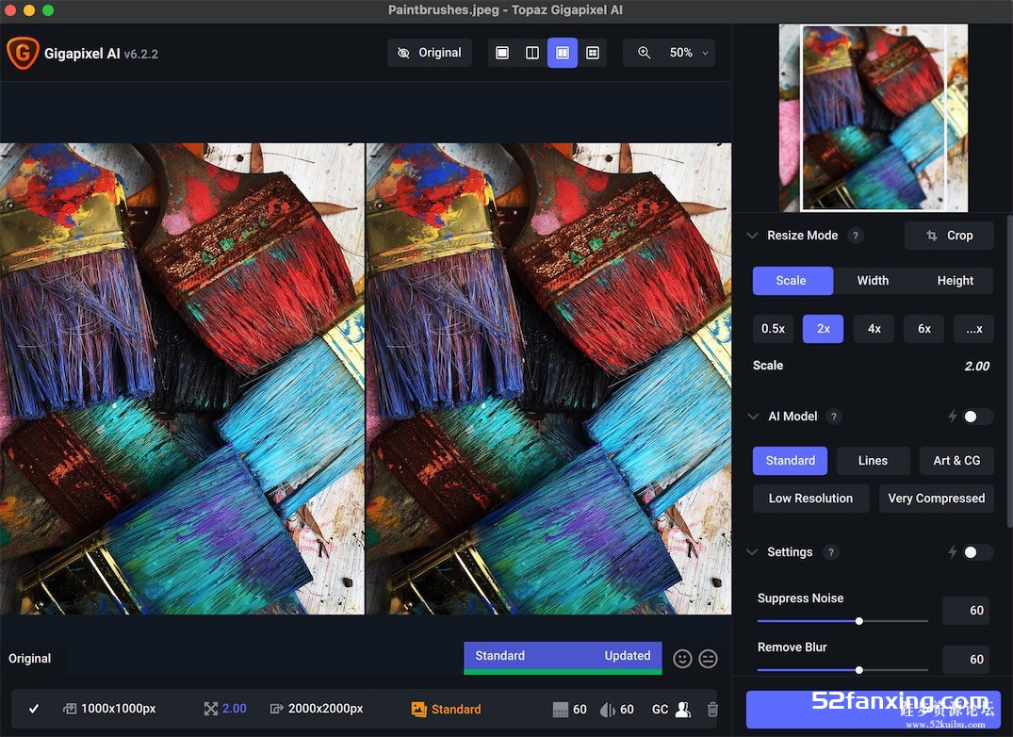Image resolution: width=1013 pixels, height=737 pixels.
Task: Select the comparison grid view icon
Action: (592, 53)
